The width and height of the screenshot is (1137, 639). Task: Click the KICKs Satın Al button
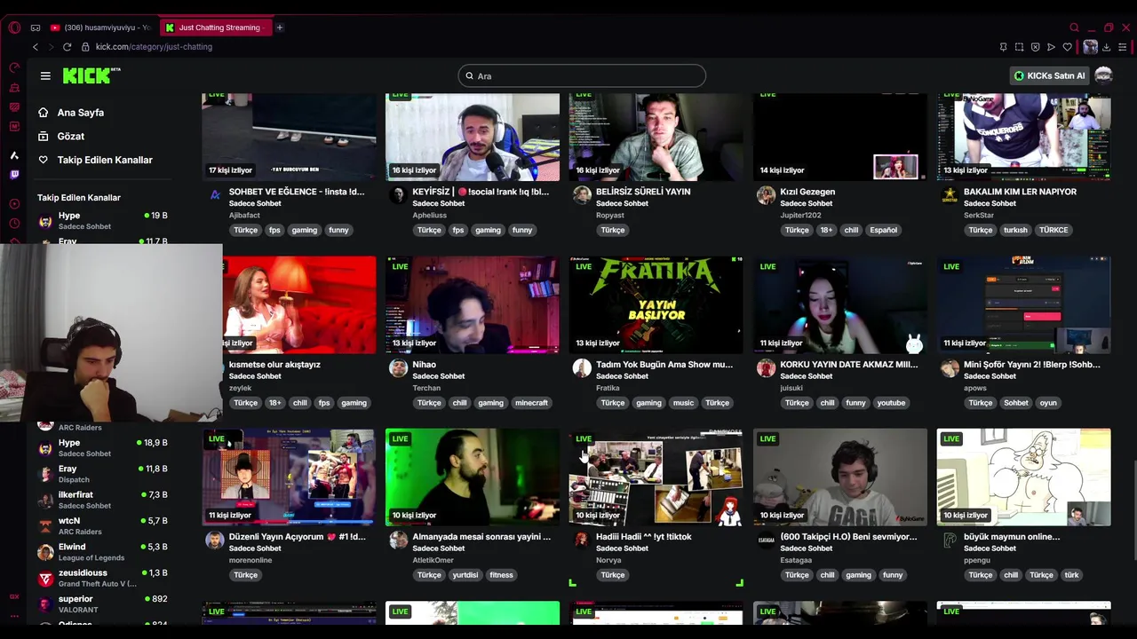click(1049, 75)
